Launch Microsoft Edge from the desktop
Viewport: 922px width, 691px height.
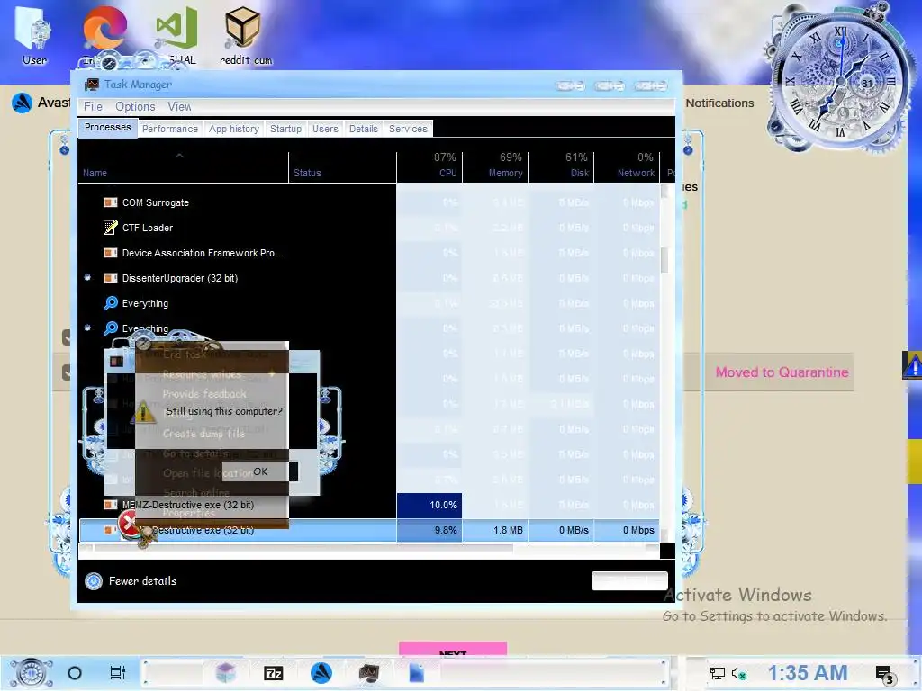104,28
